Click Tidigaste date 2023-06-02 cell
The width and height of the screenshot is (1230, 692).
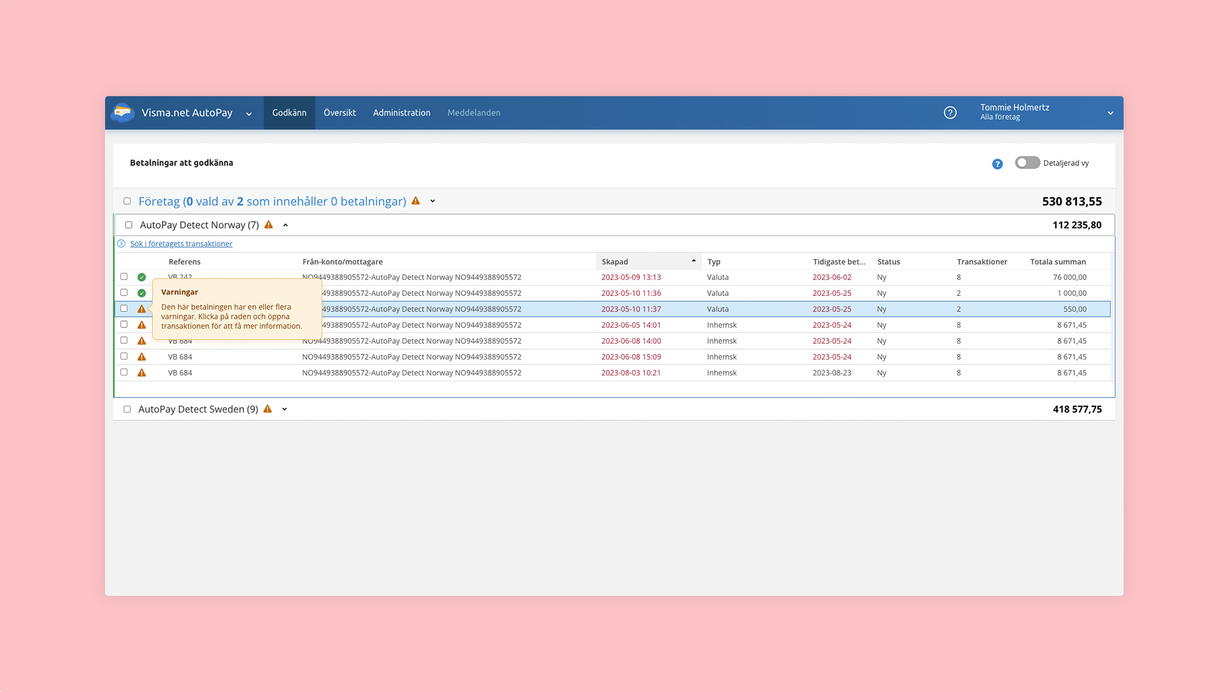[832, 277]
